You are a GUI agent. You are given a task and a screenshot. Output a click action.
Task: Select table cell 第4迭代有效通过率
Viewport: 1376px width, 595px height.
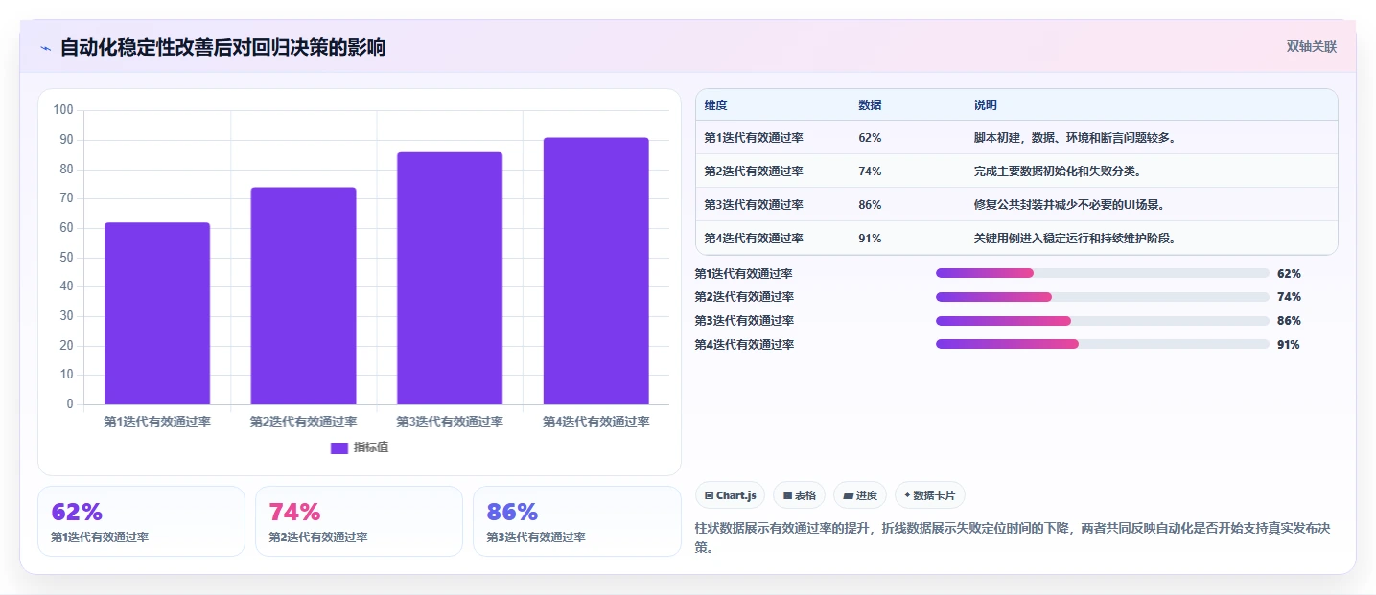[x=754, y=239]
